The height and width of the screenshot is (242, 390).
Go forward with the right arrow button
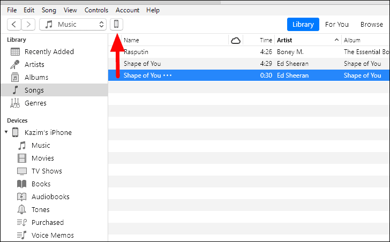[x=28, y=24]
